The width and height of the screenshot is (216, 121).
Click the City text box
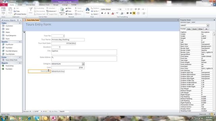84,52
